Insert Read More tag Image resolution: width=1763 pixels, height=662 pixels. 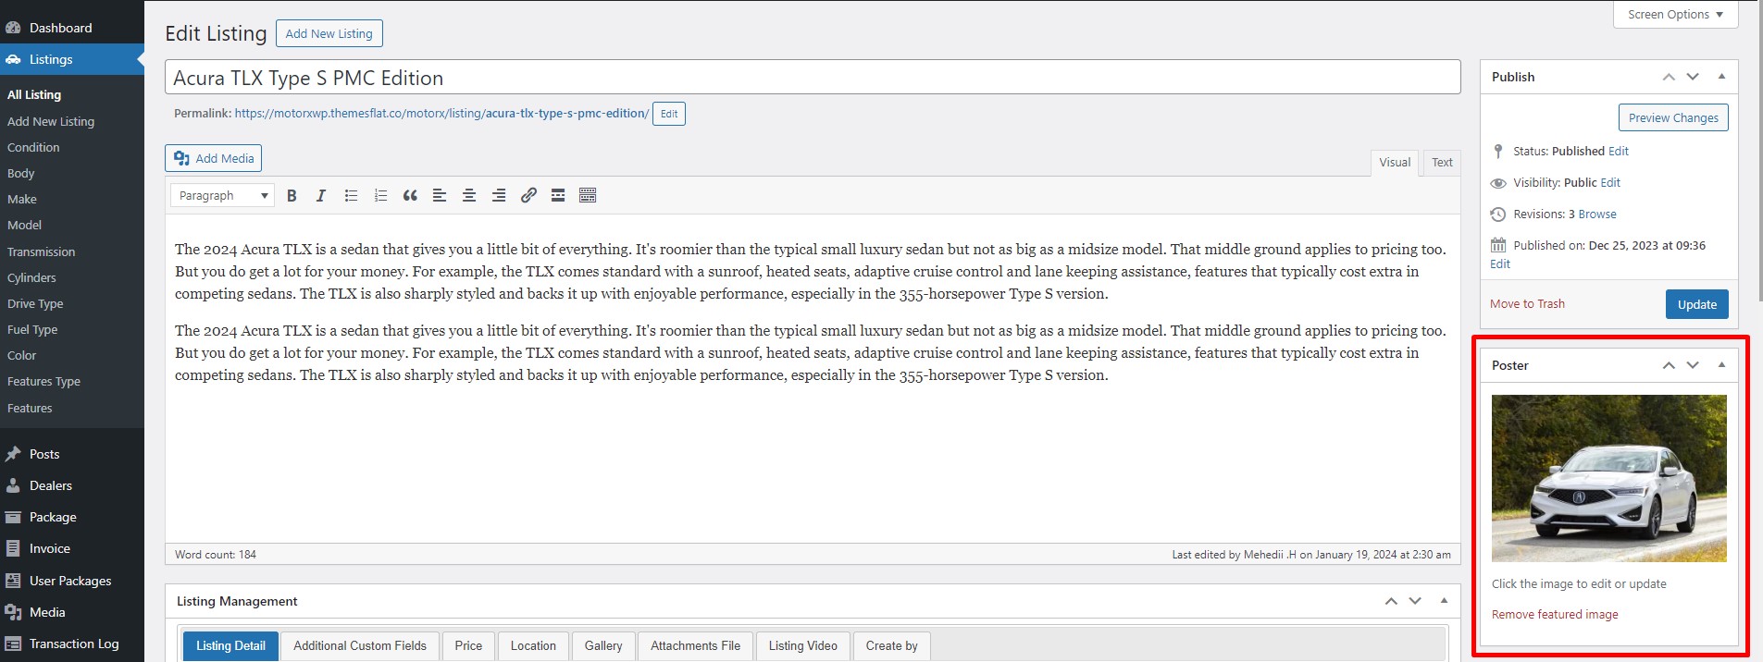pyautogui.click(x=558, y=195)
